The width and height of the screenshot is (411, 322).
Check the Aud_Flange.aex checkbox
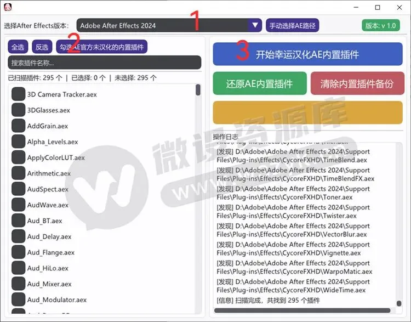pyautogui.click(x=18, y=252)
